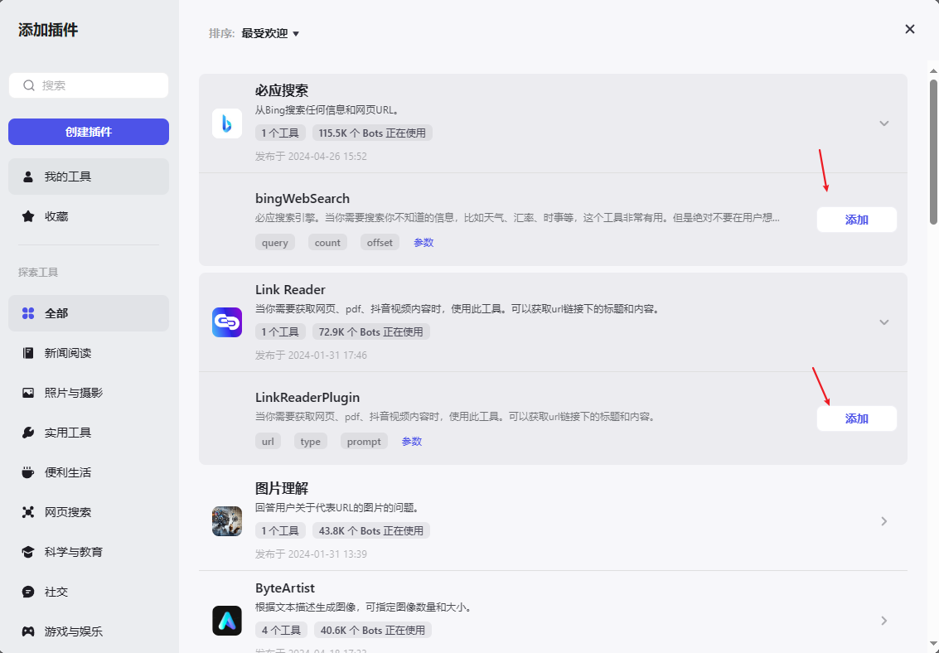Click the 发布于 2024-01-31 17:46 date

[311, 355]
